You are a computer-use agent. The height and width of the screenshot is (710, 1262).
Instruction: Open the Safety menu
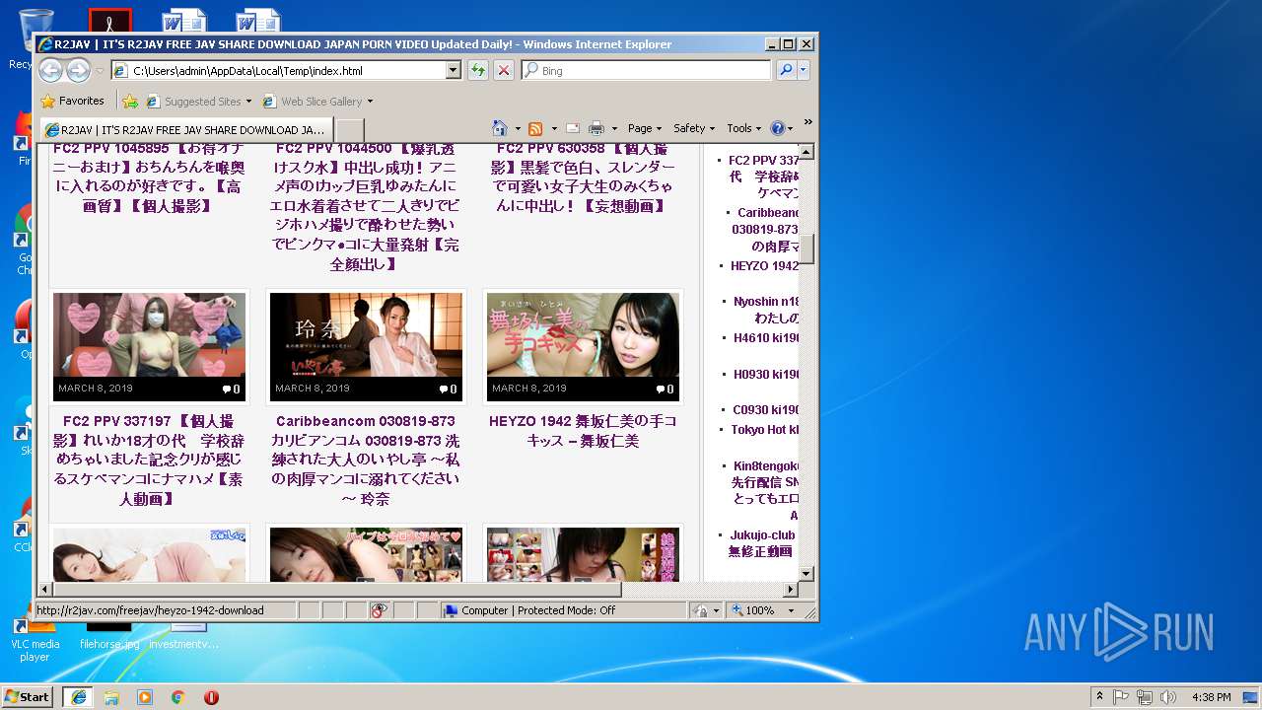click(x=694, y=128)
